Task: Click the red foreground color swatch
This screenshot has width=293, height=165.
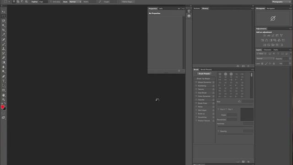Action: [x=2, y=107]
